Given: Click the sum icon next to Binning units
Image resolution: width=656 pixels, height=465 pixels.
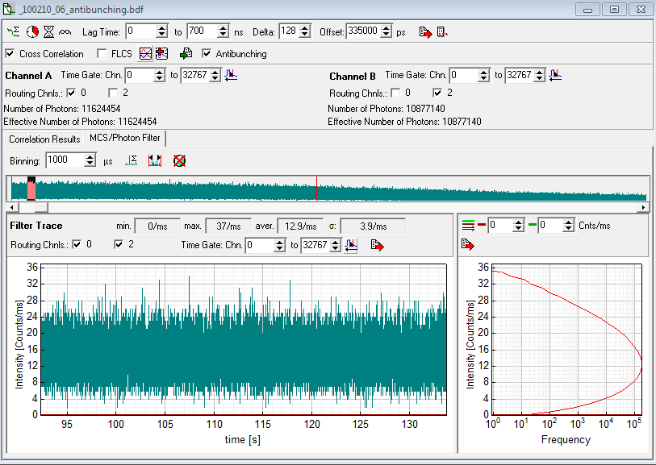Looking at the screenshot, I should tap(132, 160).
